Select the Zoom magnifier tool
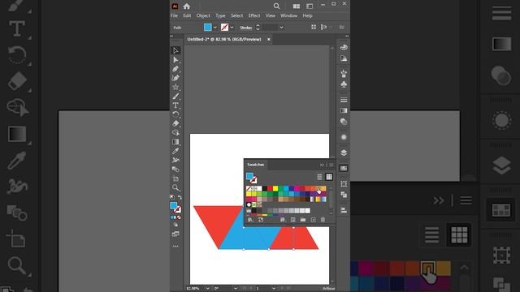Image resolution: width=520 pixels, height=292 pixels. (175, 187)
